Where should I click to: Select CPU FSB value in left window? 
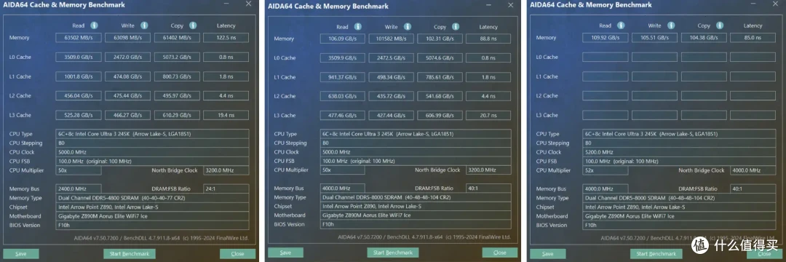(x=152, y=162)
